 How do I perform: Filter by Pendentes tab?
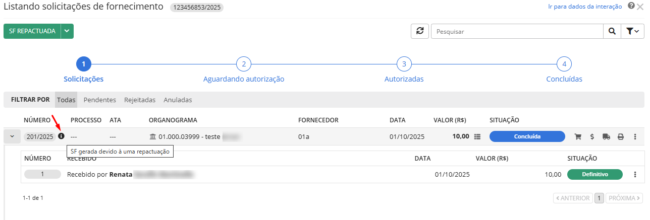99,100
